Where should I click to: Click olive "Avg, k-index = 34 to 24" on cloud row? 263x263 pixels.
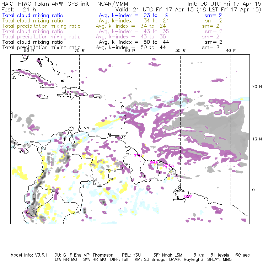(x=134, y=21)
